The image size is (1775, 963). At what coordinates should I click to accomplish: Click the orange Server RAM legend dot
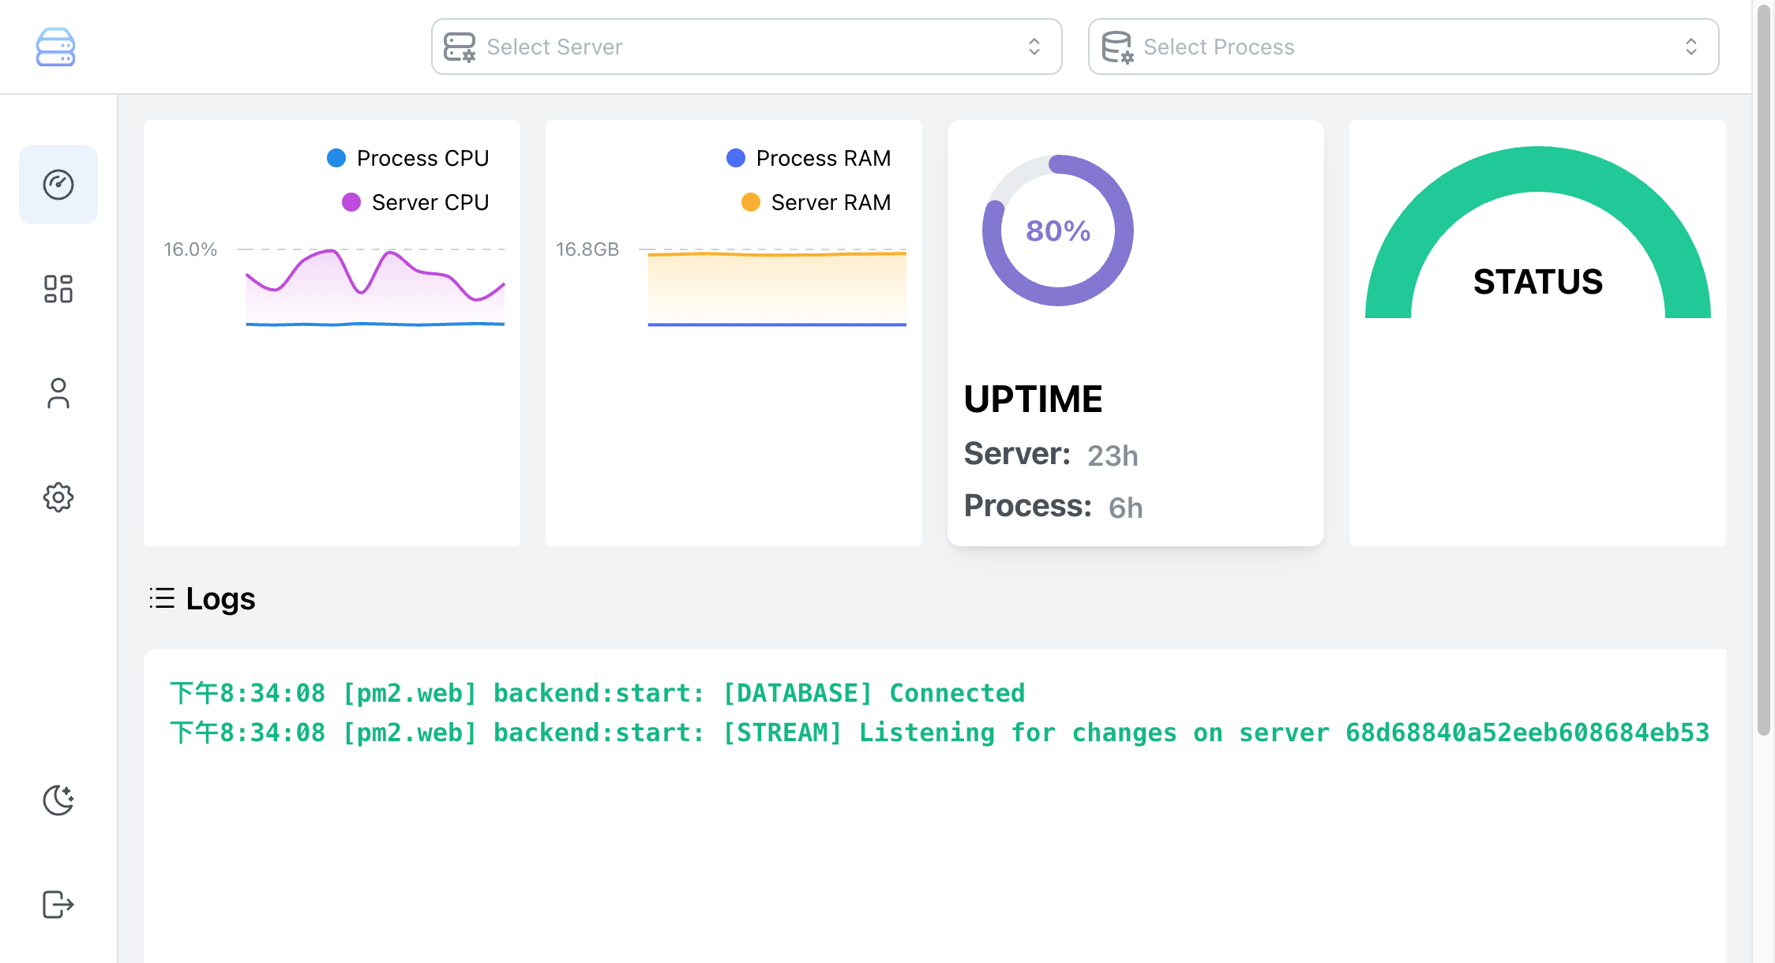click(751, 202)
